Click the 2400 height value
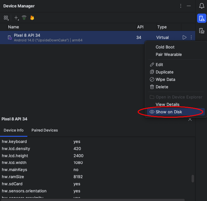 point(78,156)
